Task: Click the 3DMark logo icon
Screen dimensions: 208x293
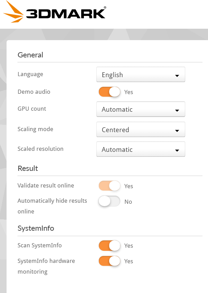Action: [13, 12]
